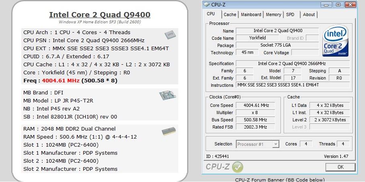Click the Ext. Model field showing 17
This screenshot has width=365, height=182.
293,78
